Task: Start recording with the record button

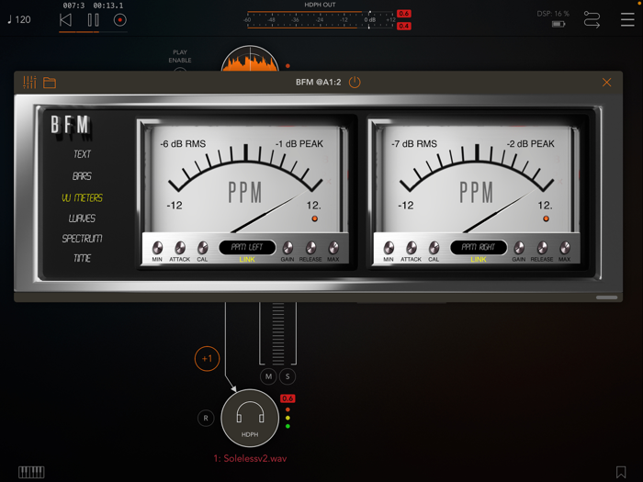Action: 119,19
